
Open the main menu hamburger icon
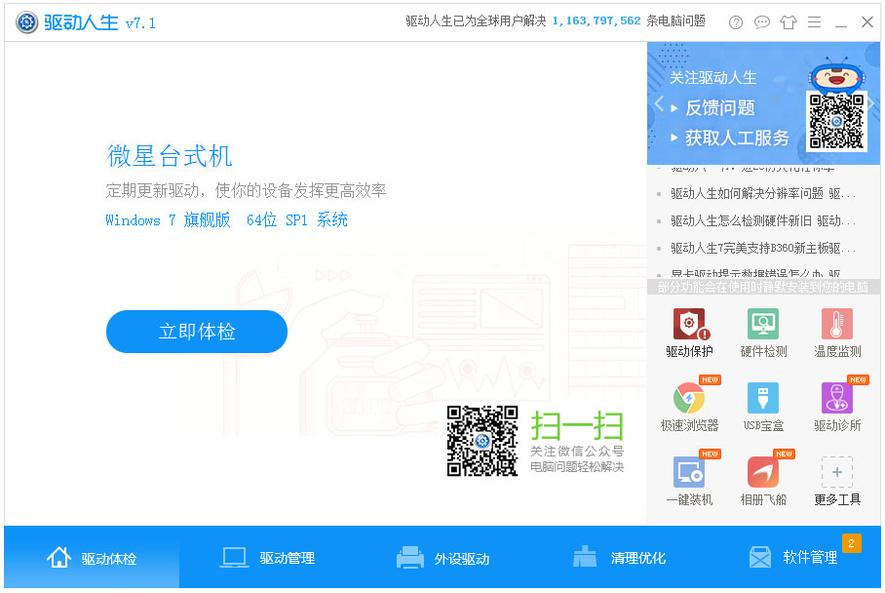click(814, 22)
